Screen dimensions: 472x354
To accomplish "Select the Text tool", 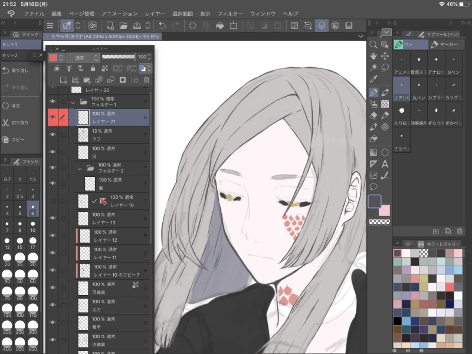I will coord(385,164).
